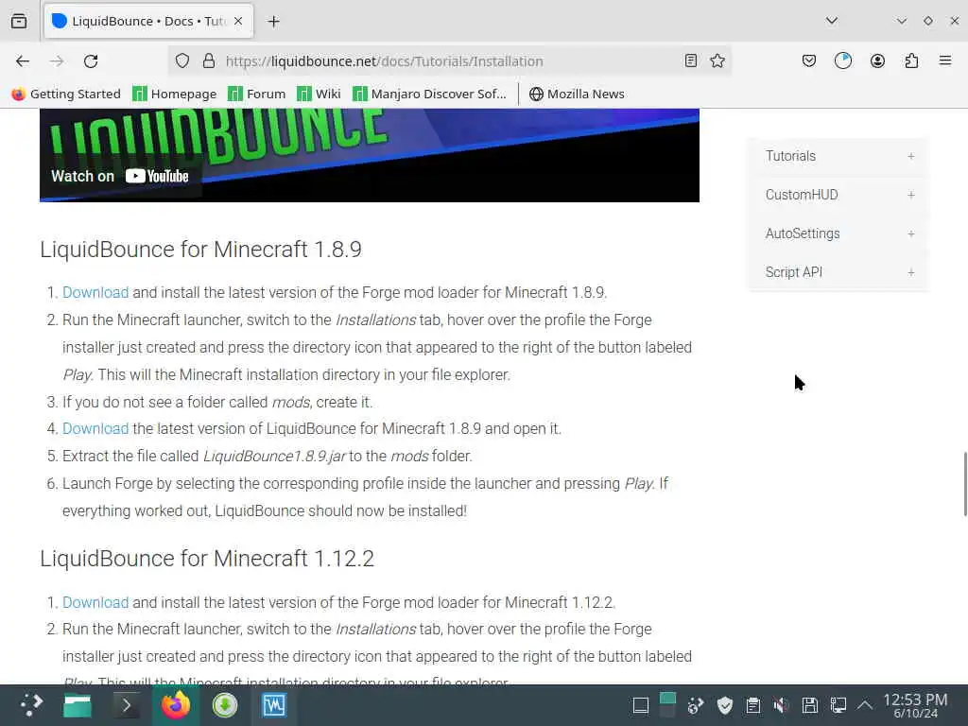Go back to previous page

point(23,61)
